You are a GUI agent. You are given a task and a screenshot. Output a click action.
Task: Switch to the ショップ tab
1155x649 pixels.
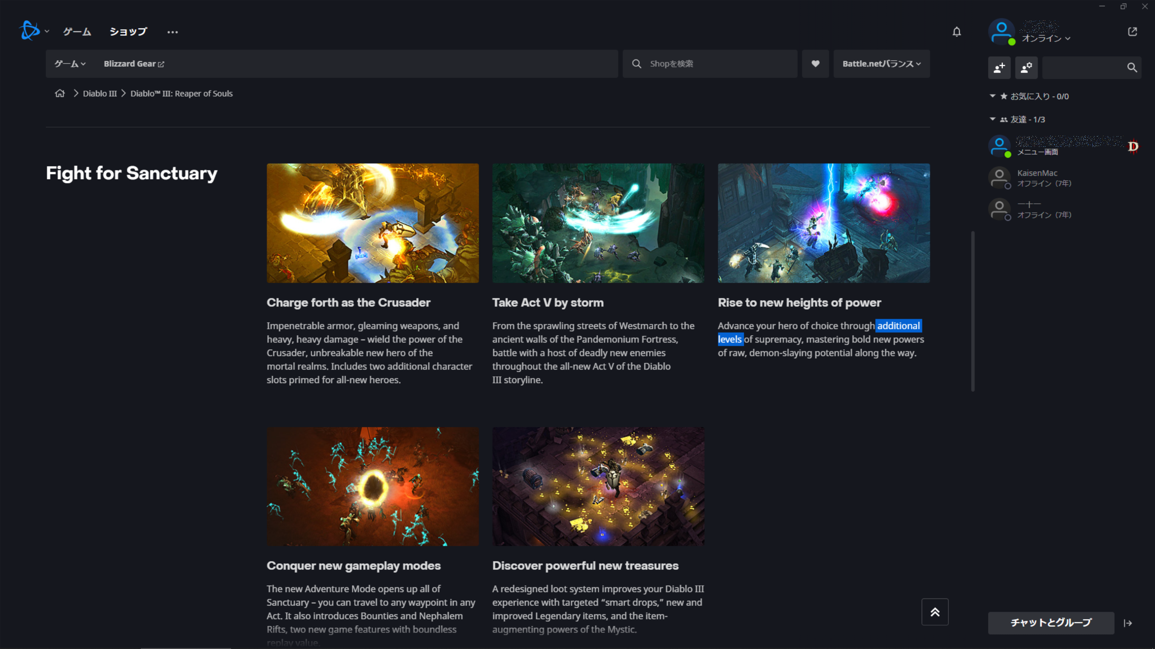click(x=129, y=32)
